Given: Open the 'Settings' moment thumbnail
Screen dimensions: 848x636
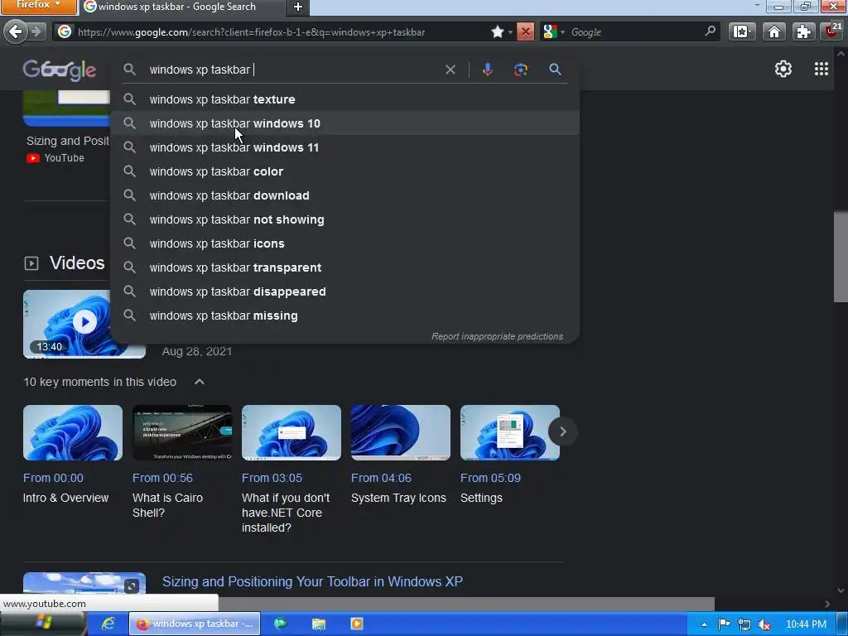Looking at the screenshot, I should click(x=509, y=432).
